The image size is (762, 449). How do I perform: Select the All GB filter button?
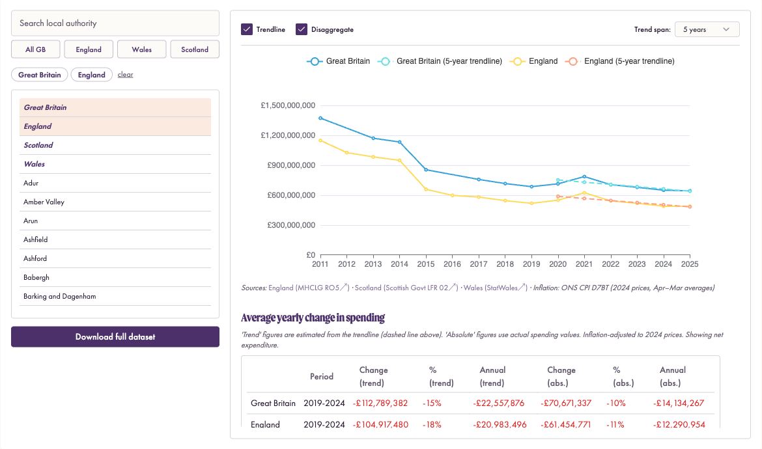point(35,49)
